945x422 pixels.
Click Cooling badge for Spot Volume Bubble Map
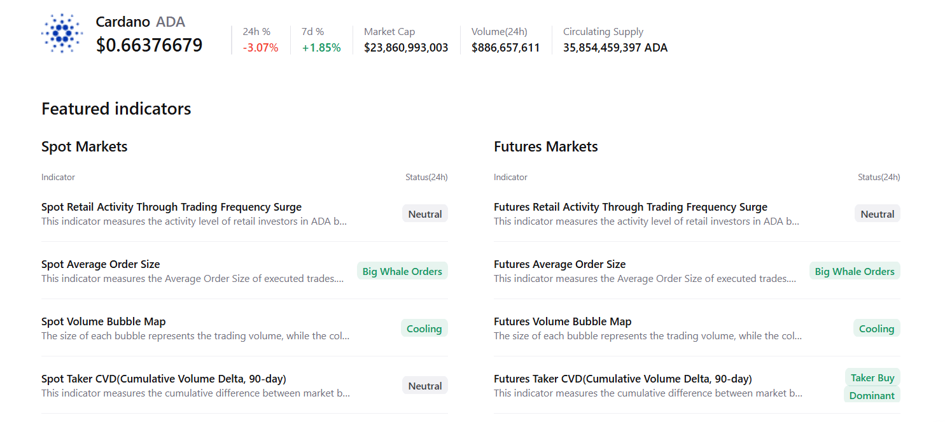coord(424,328)
